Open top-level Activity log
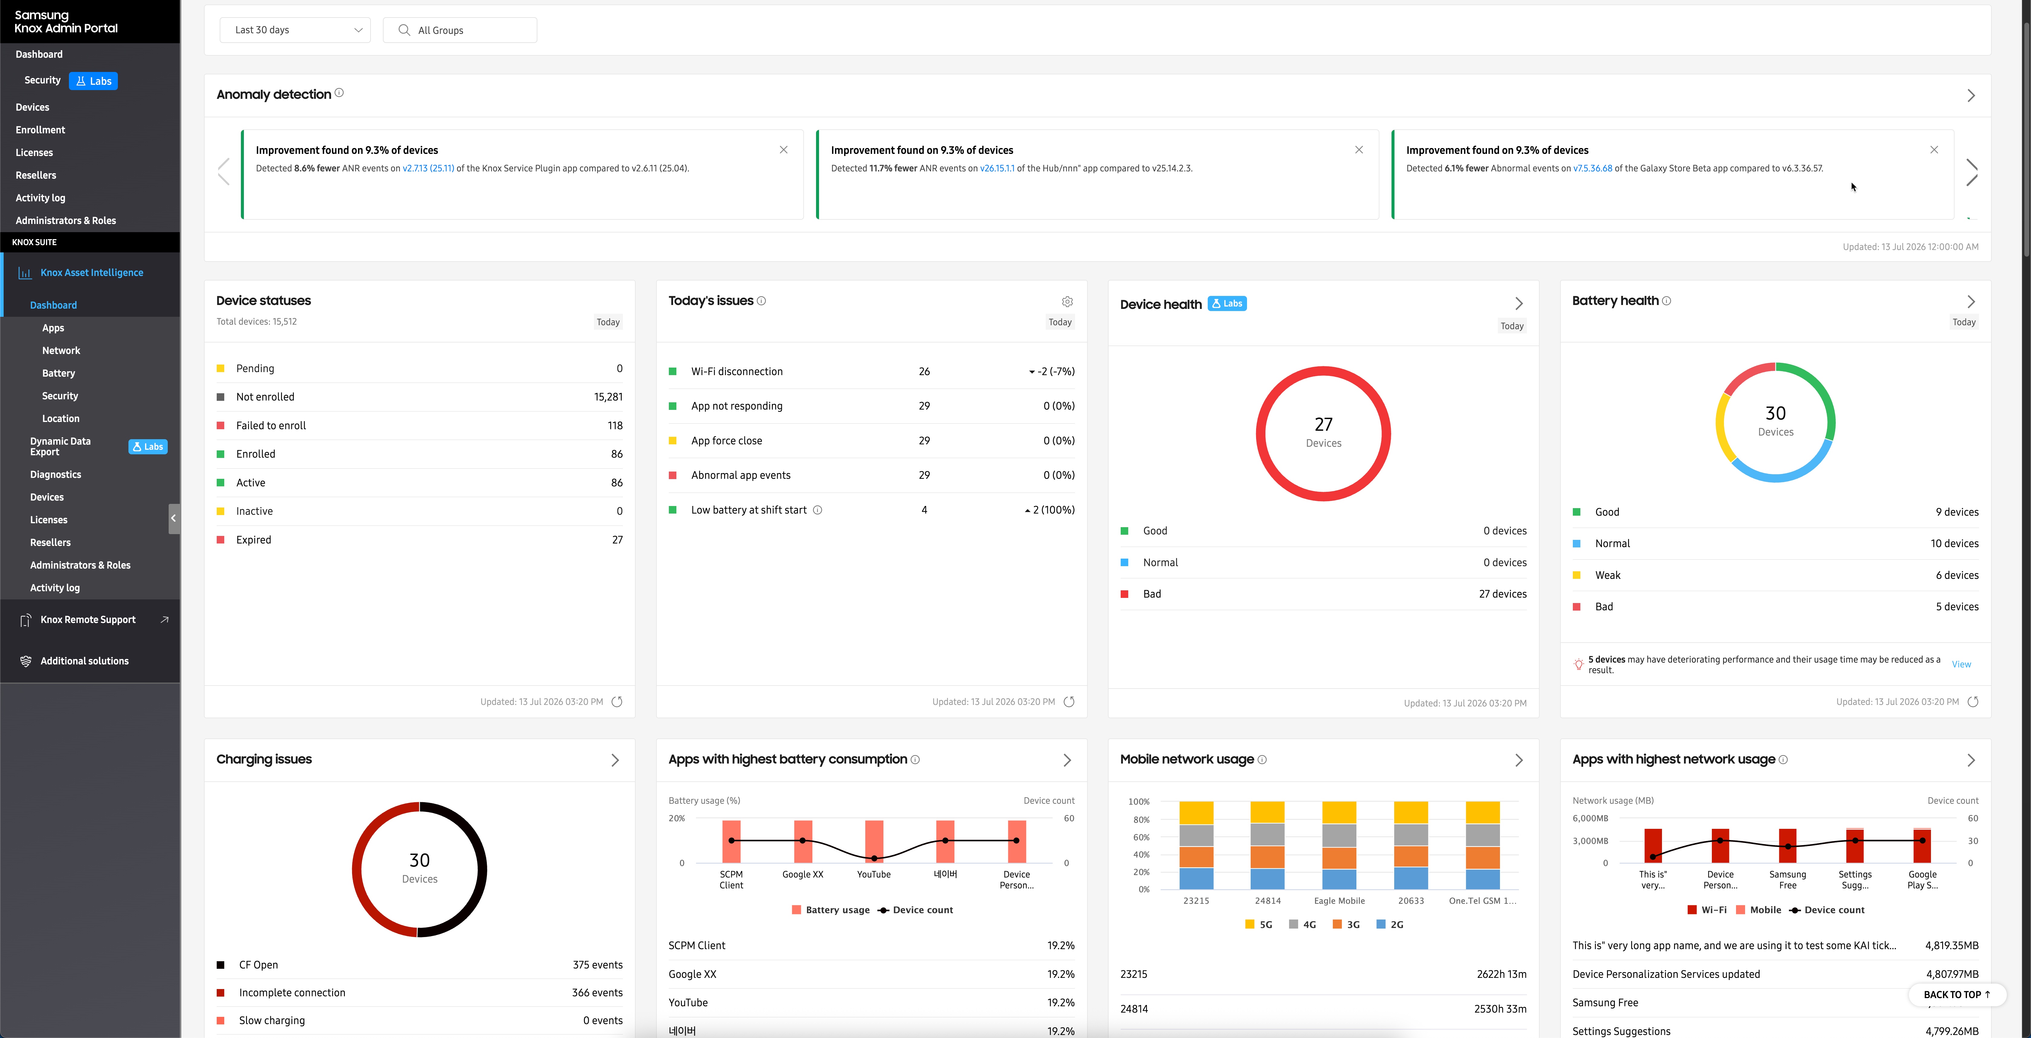This screenshot has height=1038, width=2031. (40, 198)
